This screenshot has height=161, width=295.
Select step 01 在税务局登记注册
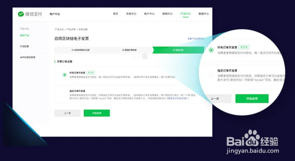tap(81, 50)
